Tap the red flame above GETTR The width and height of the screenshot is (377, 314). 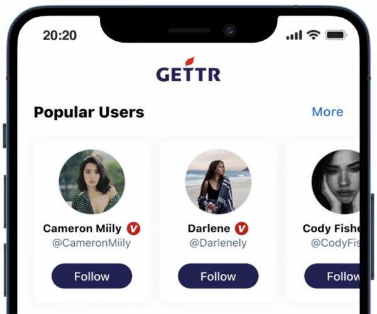pyautogui.click(x=190, y=62)
